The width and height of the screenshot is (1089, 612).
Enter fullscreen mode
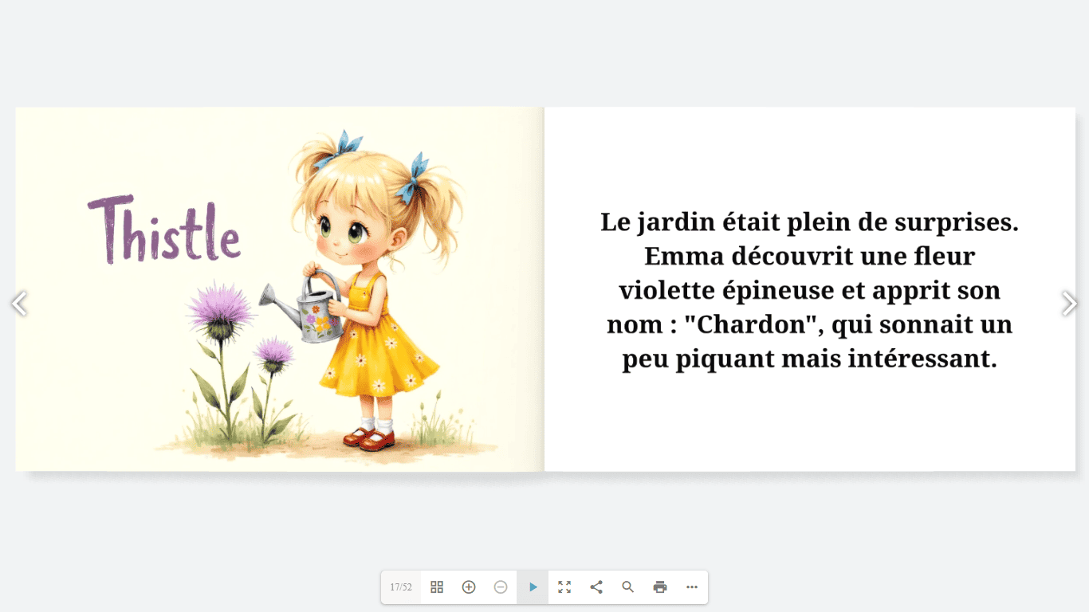(564, 587)
